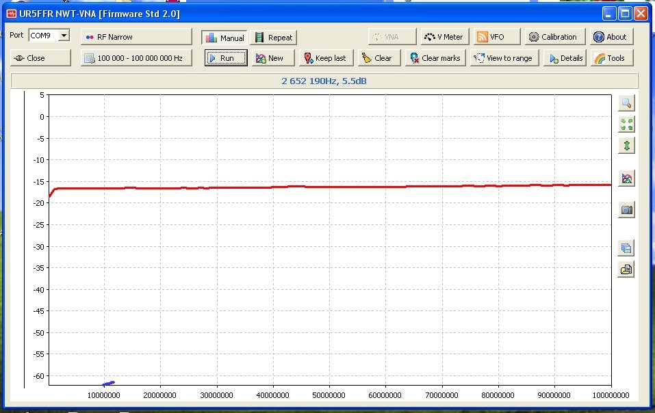Toggle Keep last trace option

325,58
